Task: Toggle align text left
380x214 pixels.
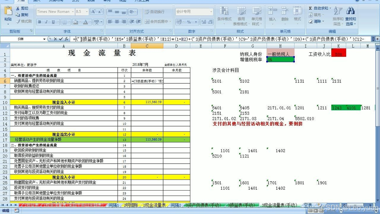Action: pyautogui.click(x=110, y=22)
